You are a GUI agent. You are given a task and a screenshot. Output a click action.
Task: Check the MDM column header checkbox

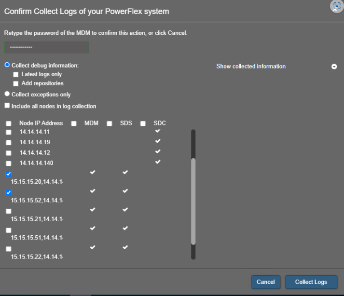click(x=74, y=123)
